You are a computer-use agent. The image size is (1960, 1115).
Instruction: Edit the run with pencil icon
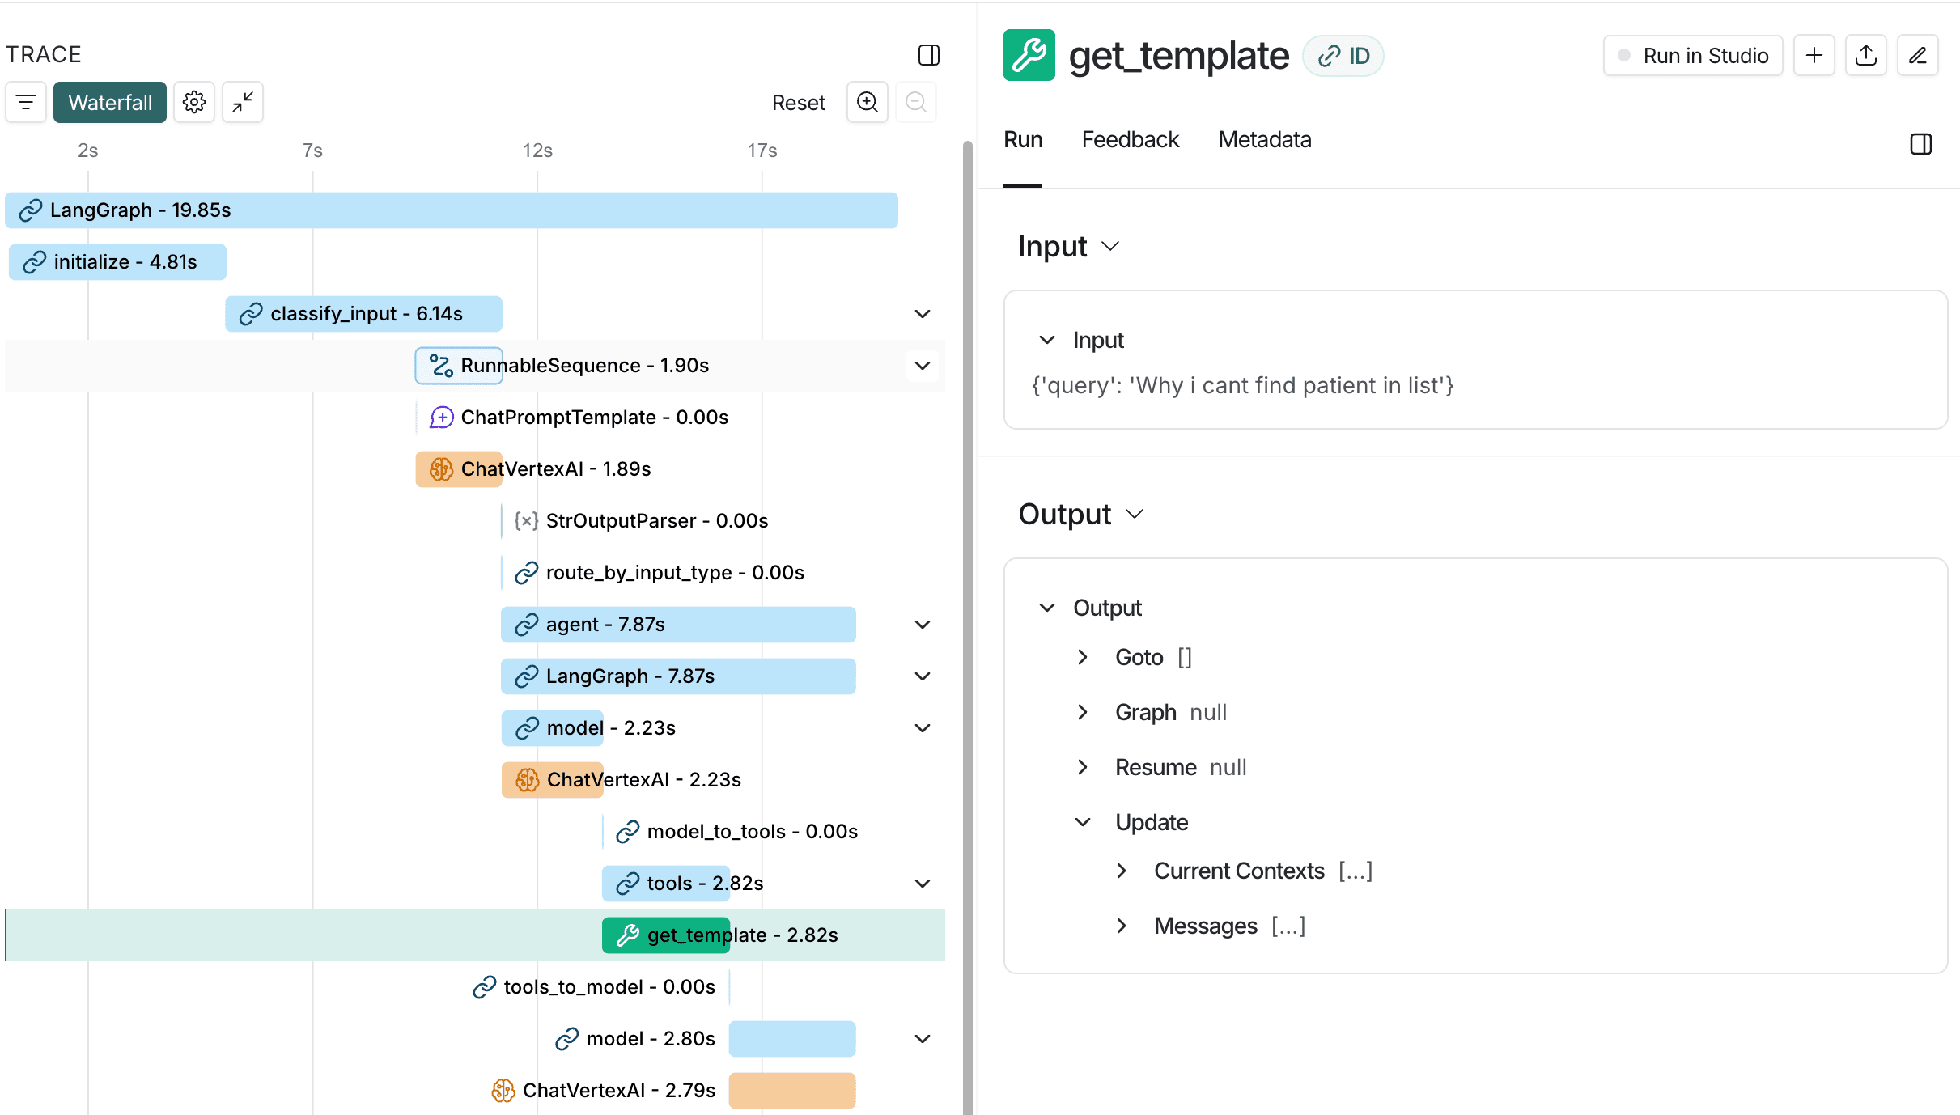[x=1918, y=55]
